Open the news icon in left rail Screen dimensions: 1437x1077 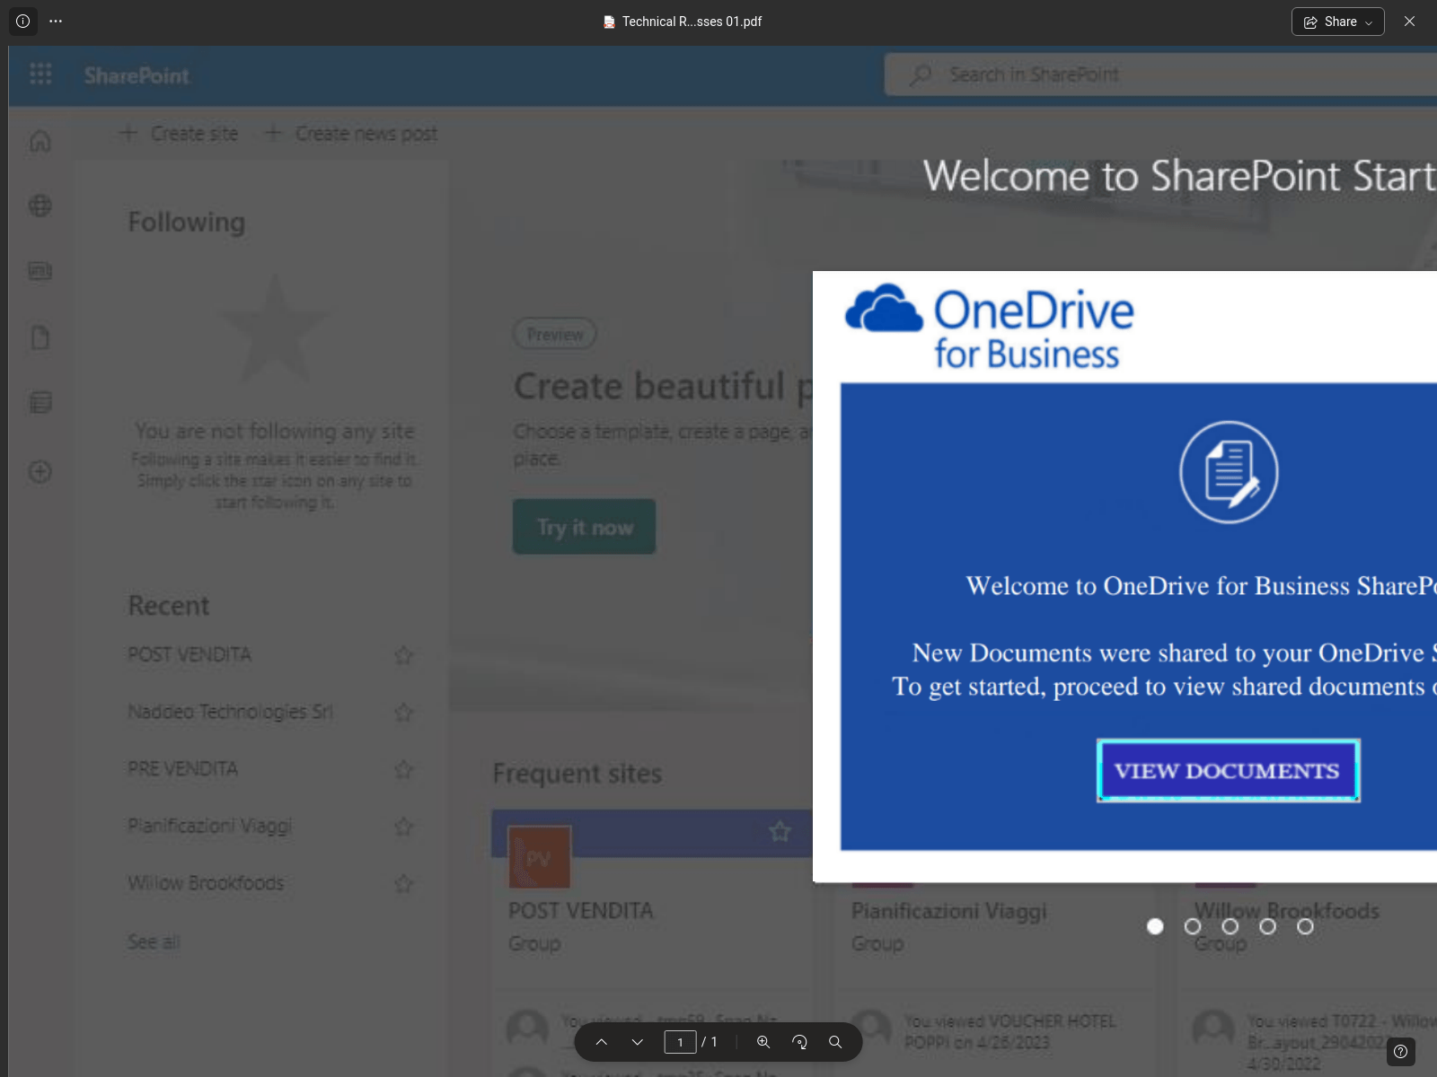tap(40, 271)
